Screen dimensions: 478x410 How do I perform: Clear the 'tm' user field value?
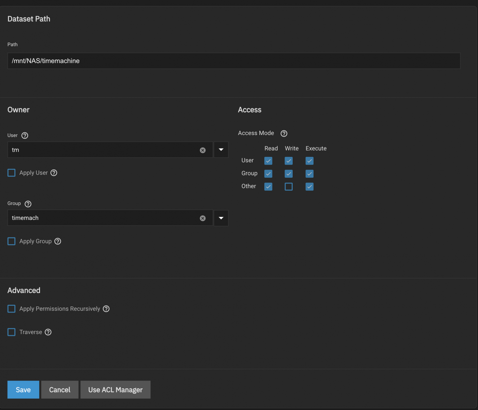click(x=203, y=150)
